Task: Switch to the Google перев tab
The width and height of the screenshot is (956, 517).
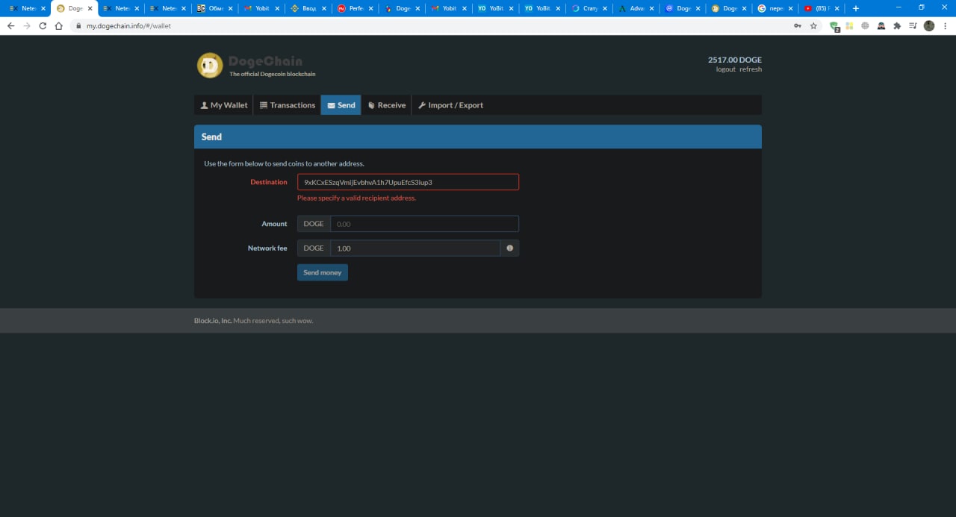Action: (x=775, y=8)
